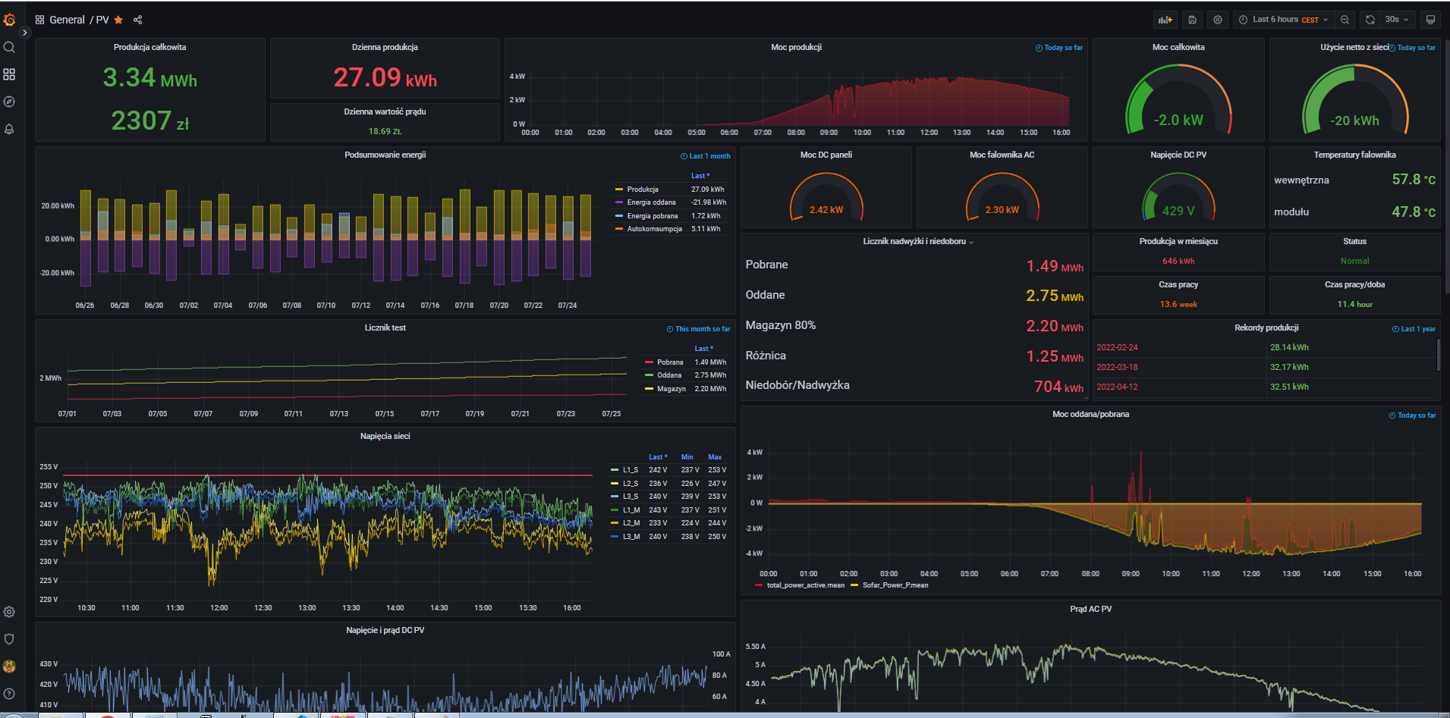Click Last 1 month on Podsumowanie energii
The height and width of the screenshot is (718, 1450).
point(706,155)
